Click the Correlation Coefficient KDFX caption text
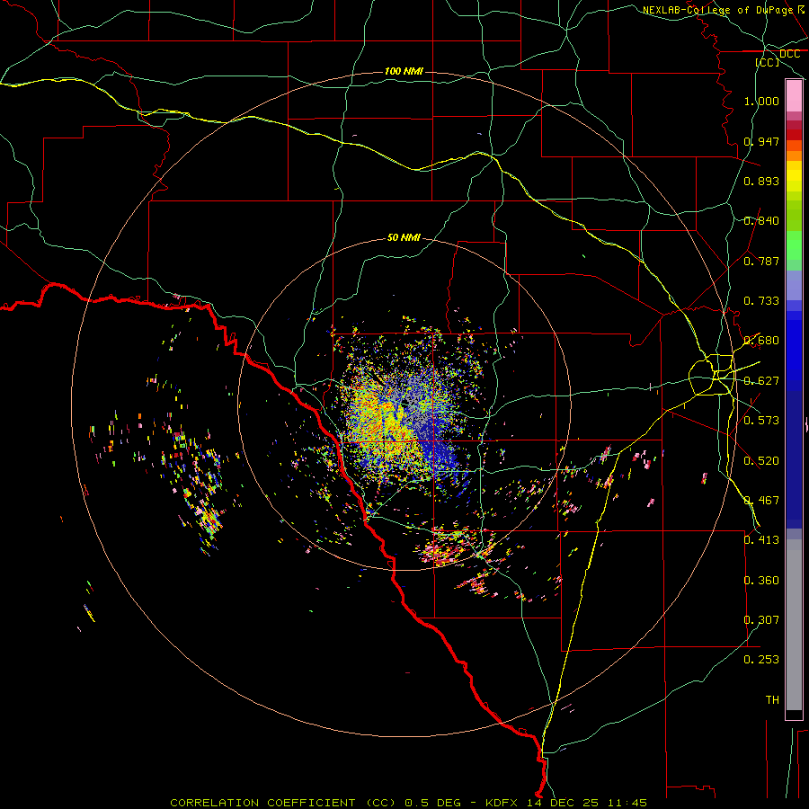 click(x=408, y=803)
